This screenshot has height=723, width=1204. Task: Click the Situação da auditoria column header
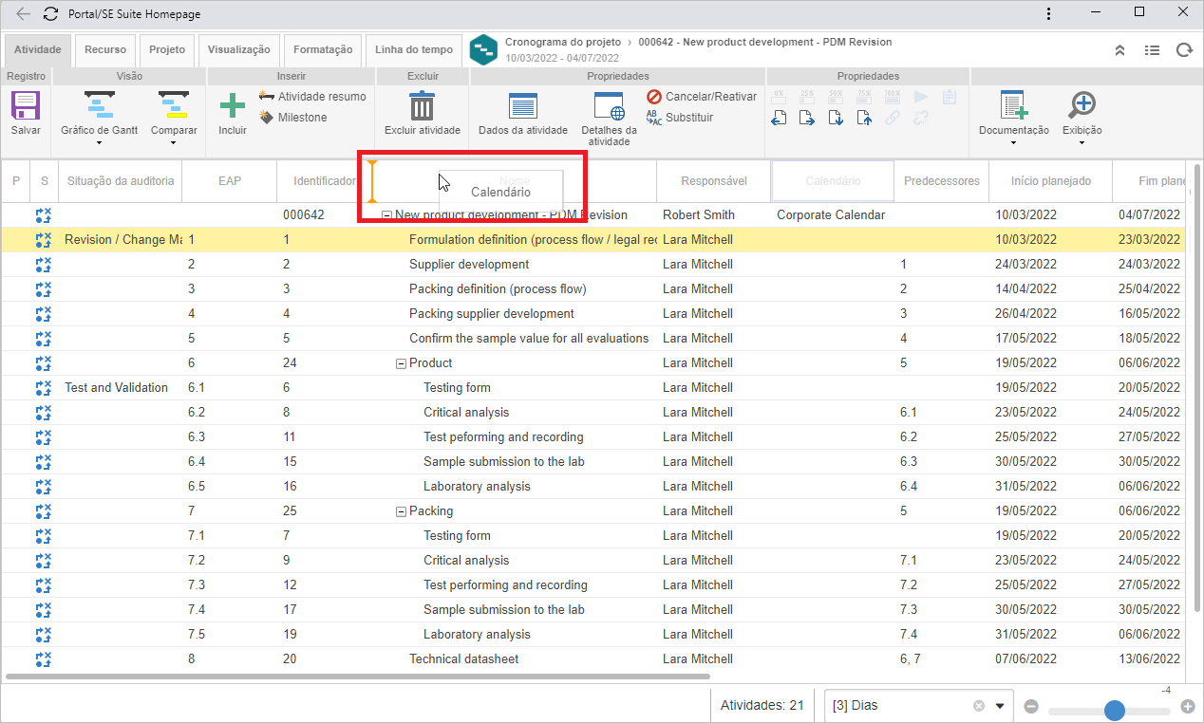pos(120,181)
